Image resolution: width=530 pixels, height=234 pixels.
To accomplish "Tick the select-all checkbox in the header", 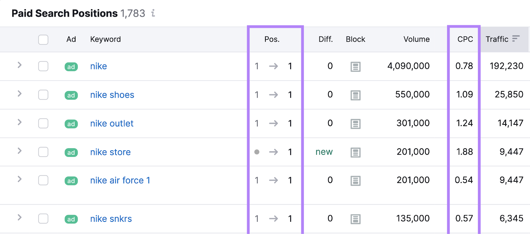I will point(43,40).
